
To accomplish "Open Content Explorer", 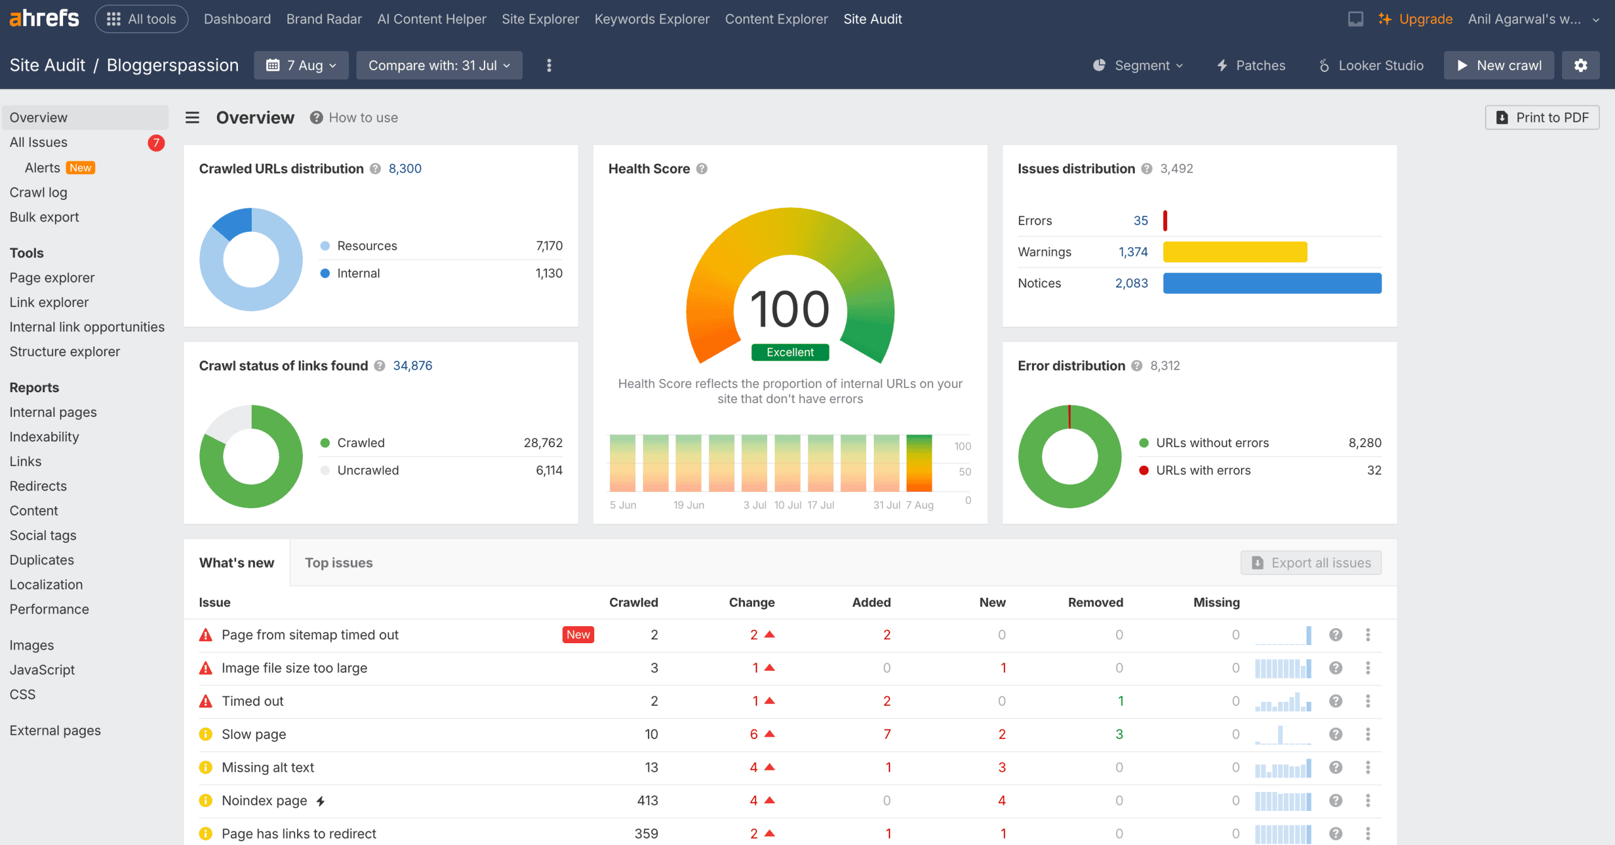I will coord(776,19).
